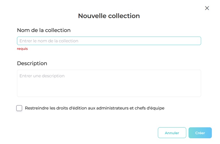Place the cursor in the required name field
The width and height of the screenshot is (220, 144).
(109, 41)
